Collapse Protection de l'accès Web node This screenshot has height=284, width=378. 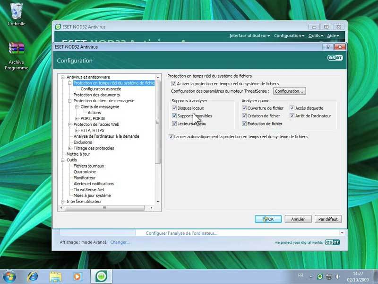(x=69, y=124)
